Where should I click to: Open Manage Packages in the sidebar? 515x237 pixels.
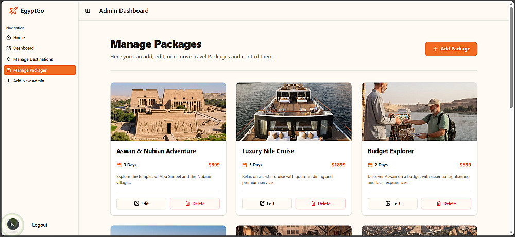pos(40,70)
